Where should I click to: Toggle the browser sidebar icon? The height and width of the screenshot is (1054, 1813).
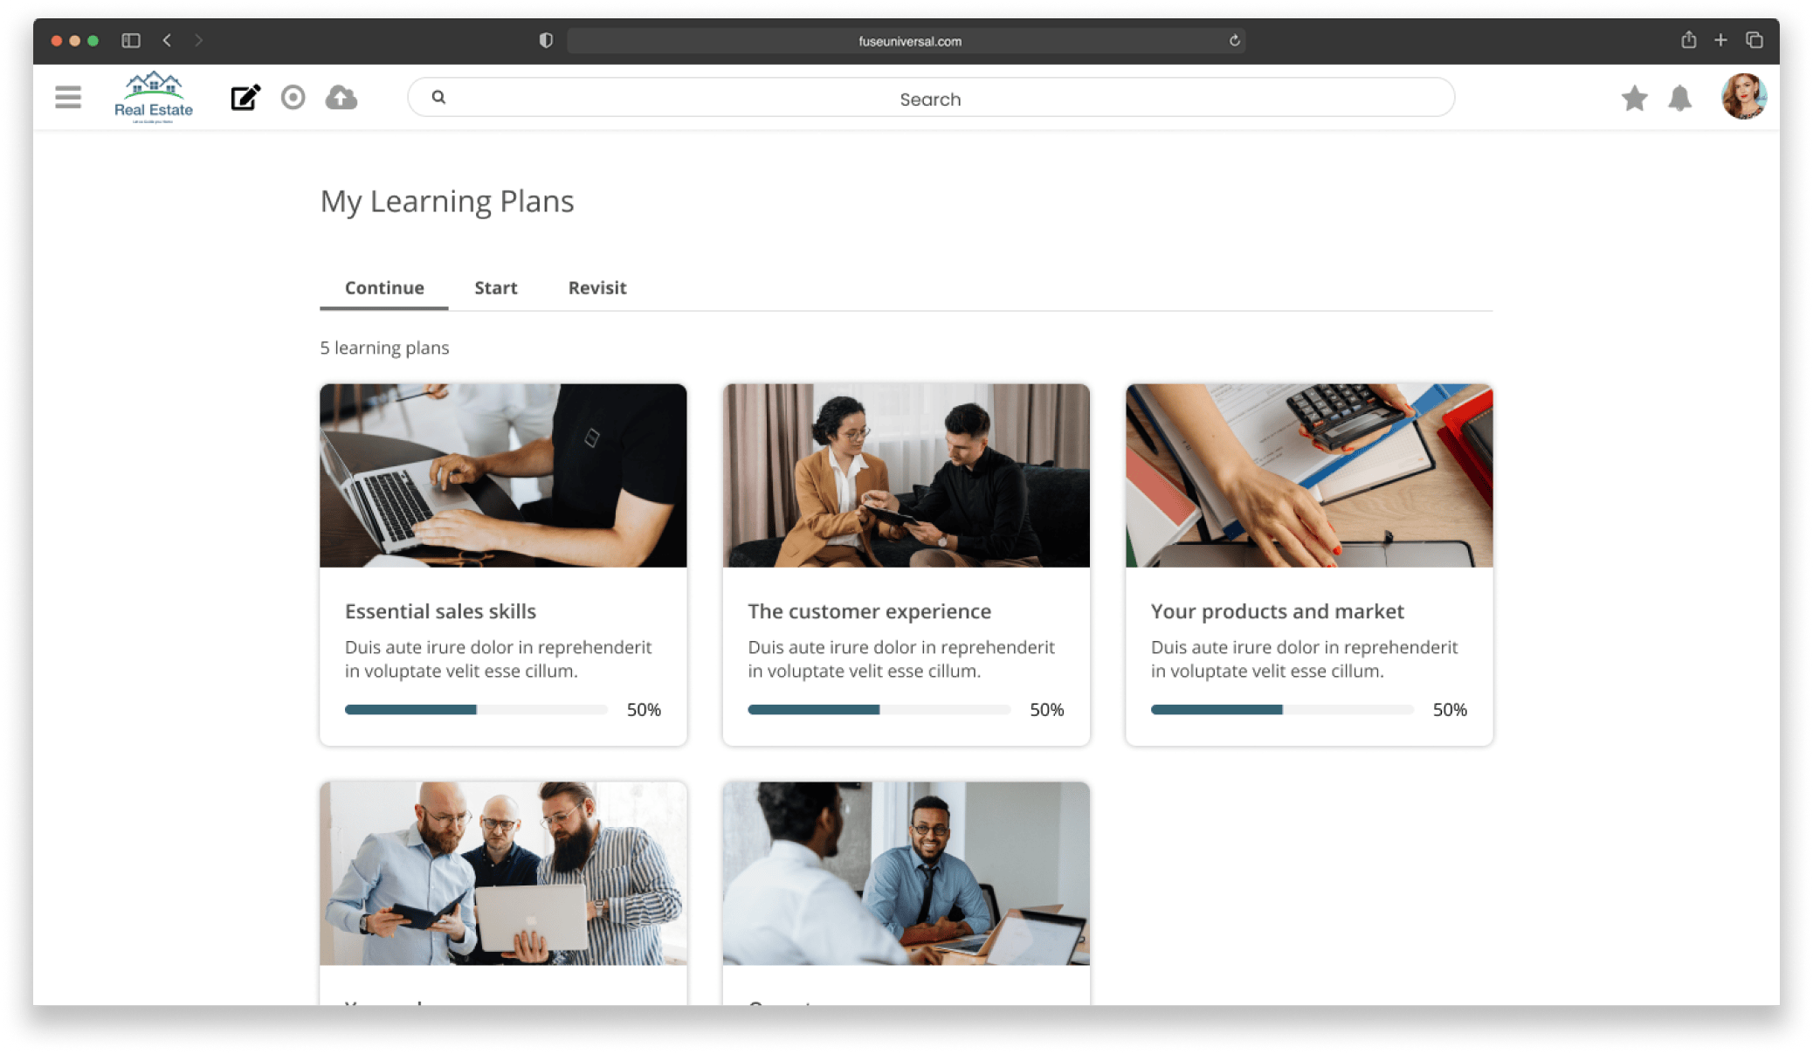click(131, 40)
